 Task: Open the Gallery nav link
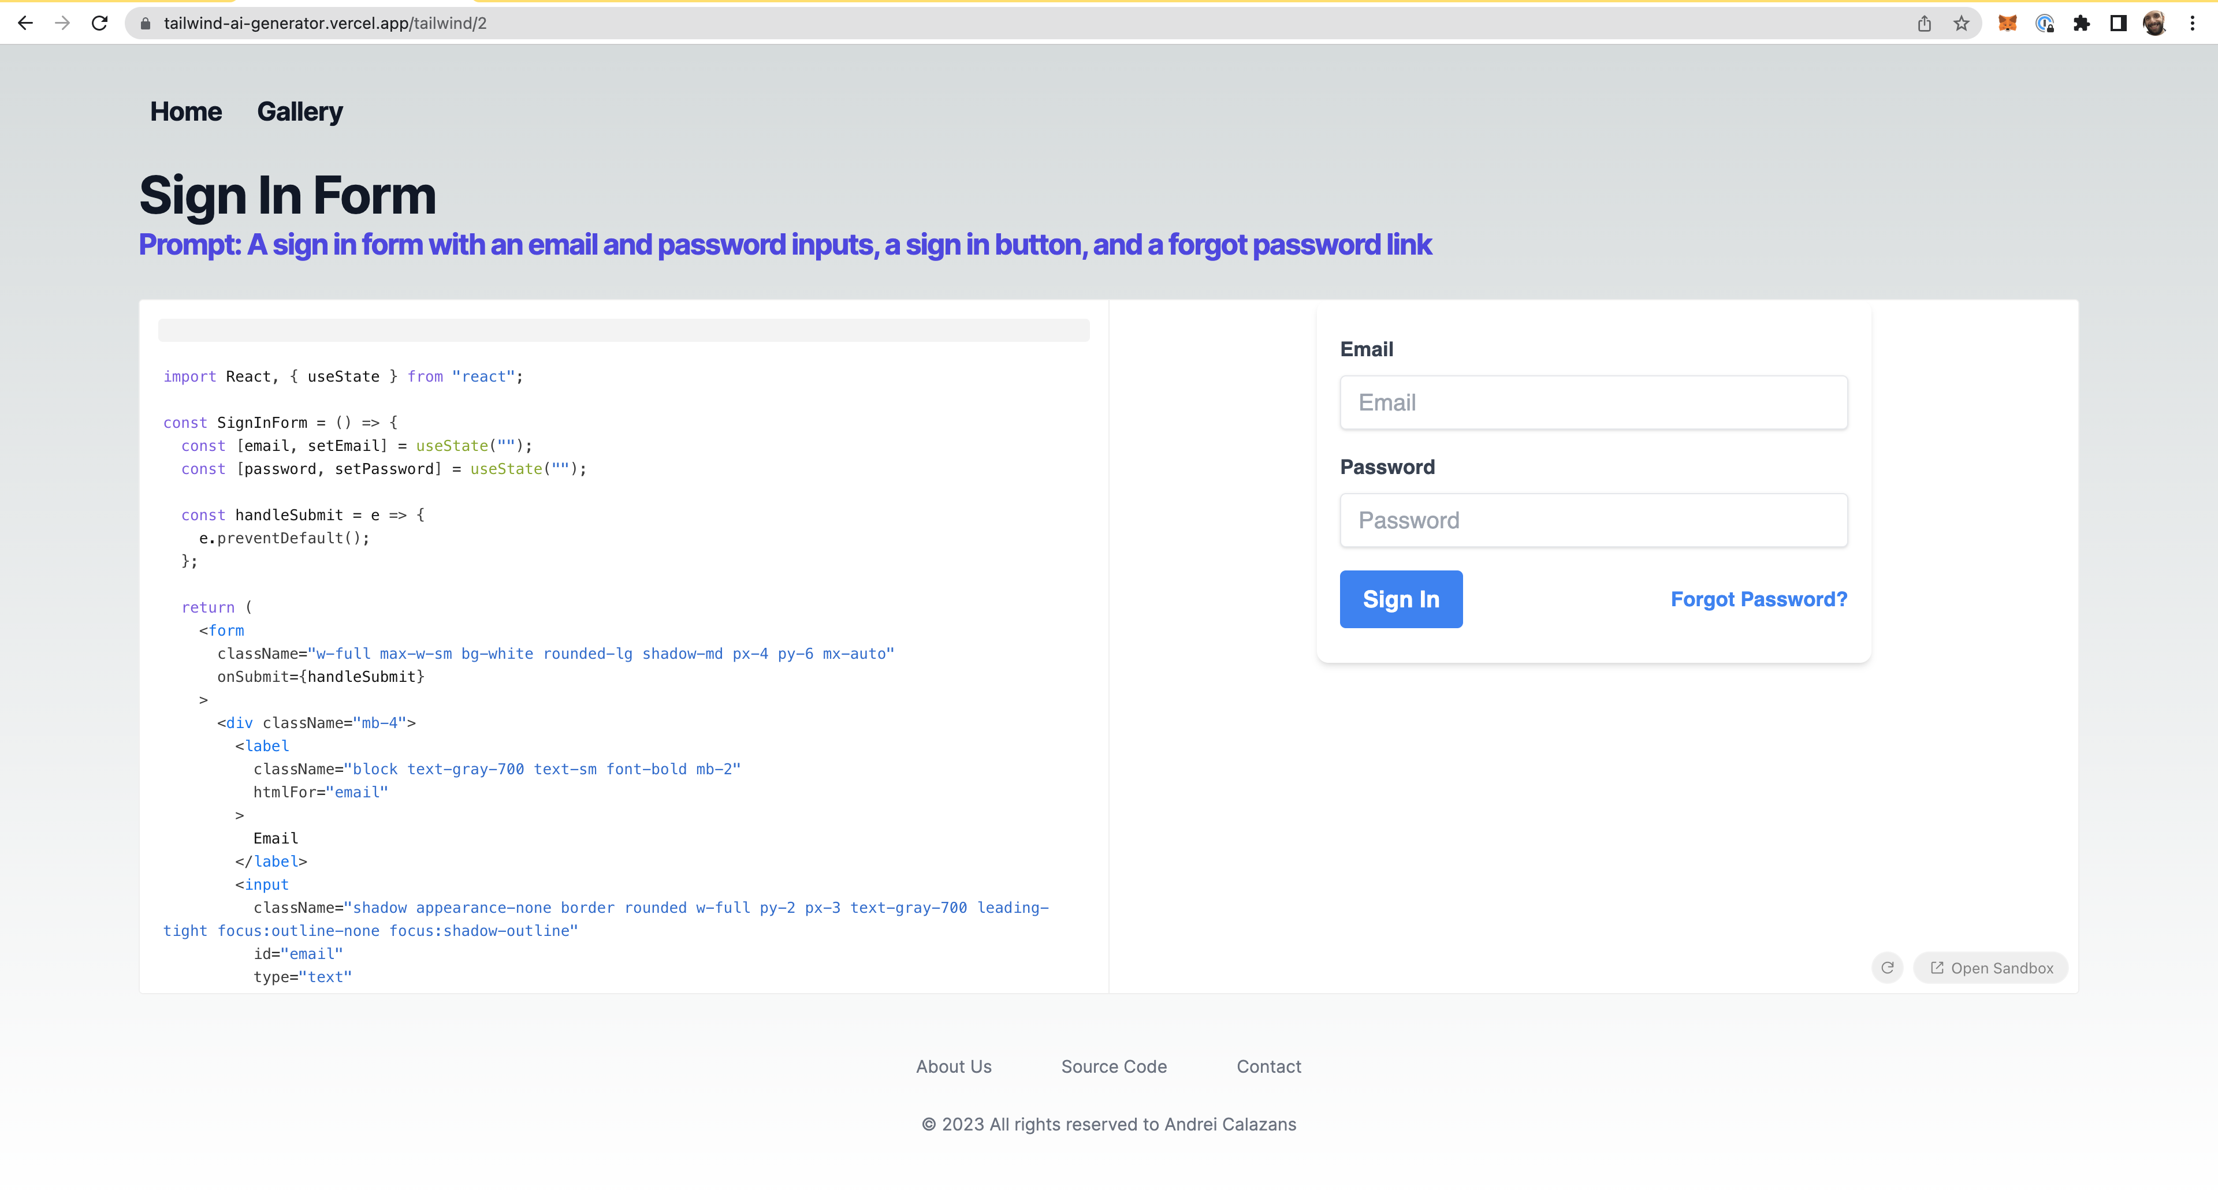300,111
